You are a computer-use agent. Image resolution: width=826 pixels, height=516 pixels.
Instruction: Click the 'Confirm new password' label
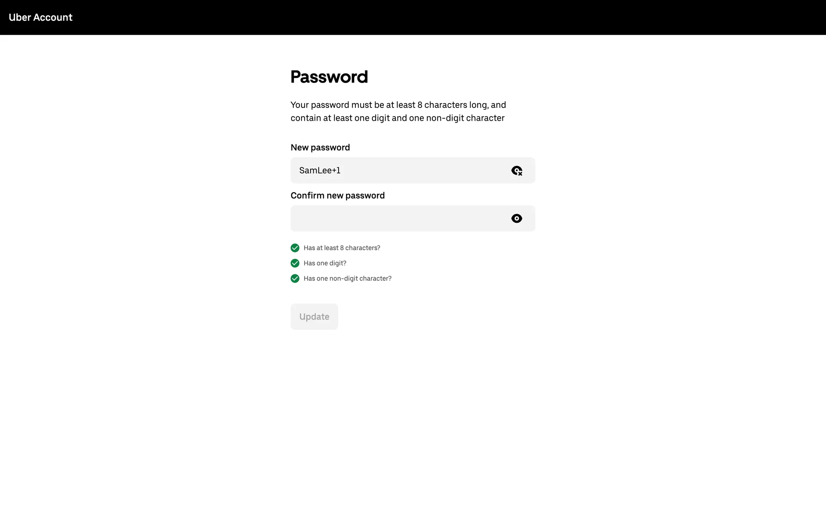(337, 196)
